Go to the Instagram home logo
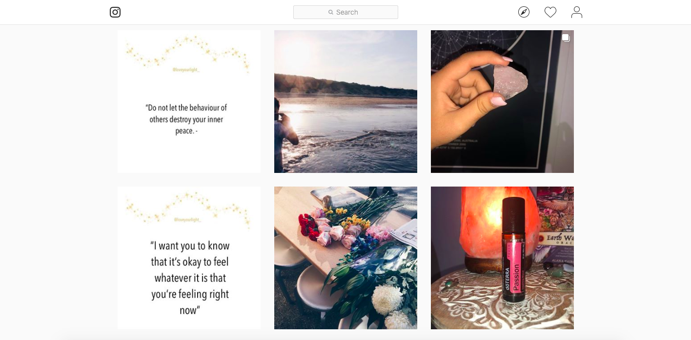The width and height of the screenshot is (691, 340). click(x=115, y=12)
